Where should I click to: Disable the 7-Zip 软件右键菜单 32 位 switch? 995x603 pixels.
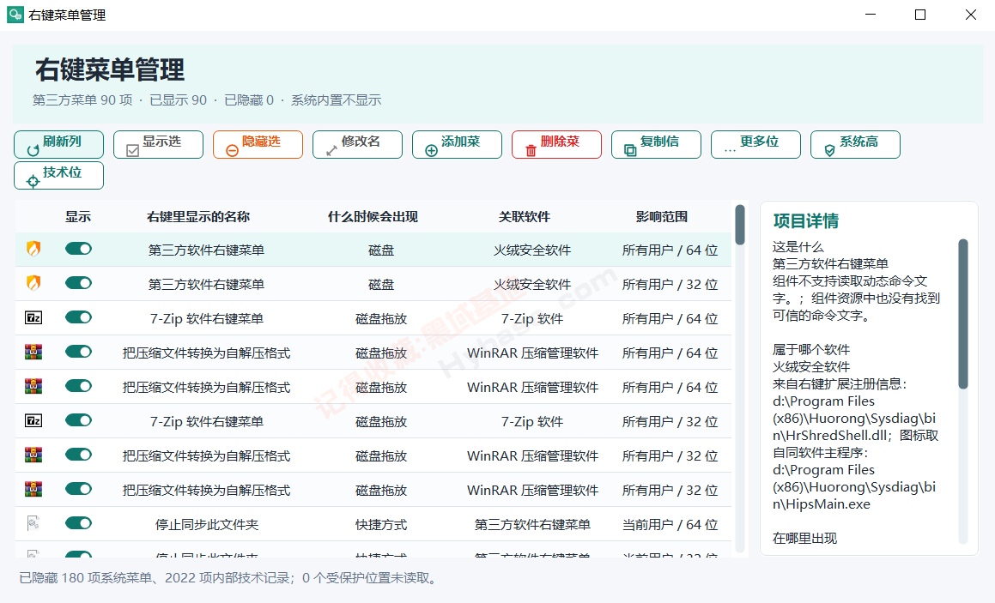(79, 419)
